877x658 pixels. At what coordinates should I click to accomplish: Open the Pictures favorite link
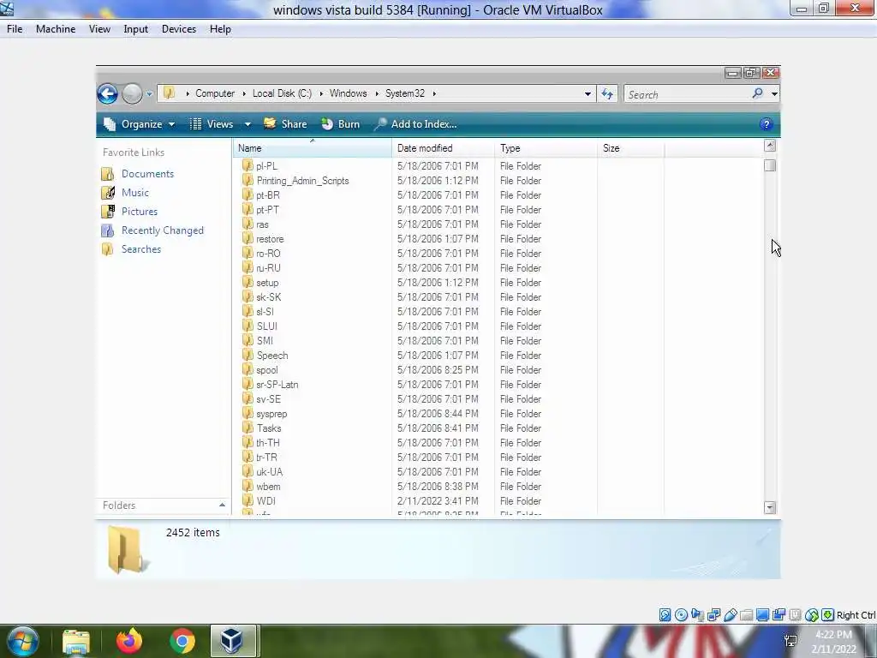click(140, 212)
